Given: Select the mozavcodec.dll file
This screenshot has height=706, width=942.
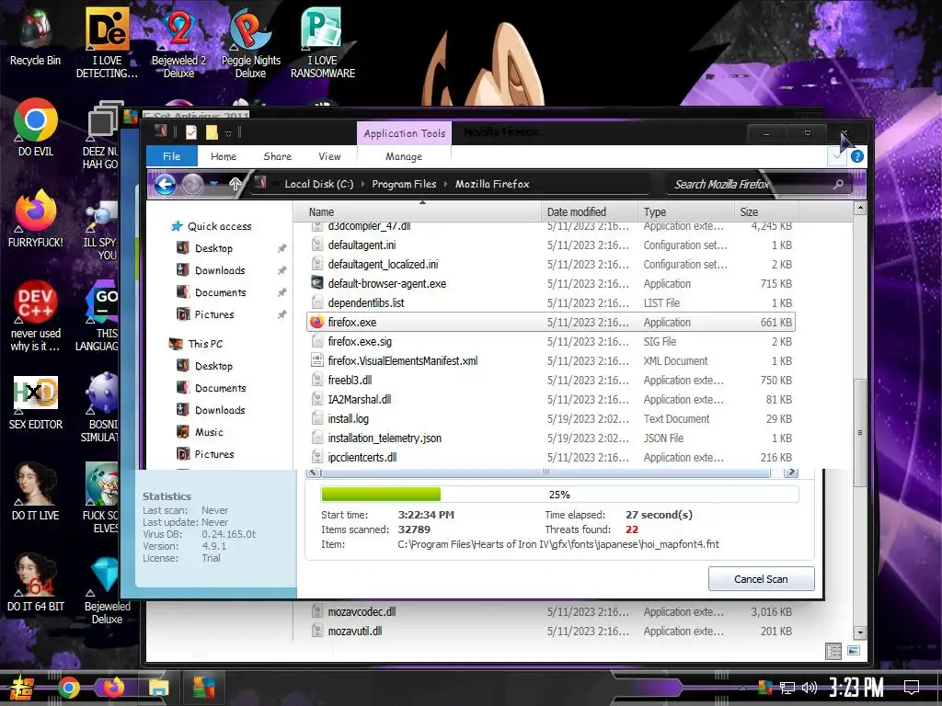Looking at the screenshot, I should [x=551, y=611].
